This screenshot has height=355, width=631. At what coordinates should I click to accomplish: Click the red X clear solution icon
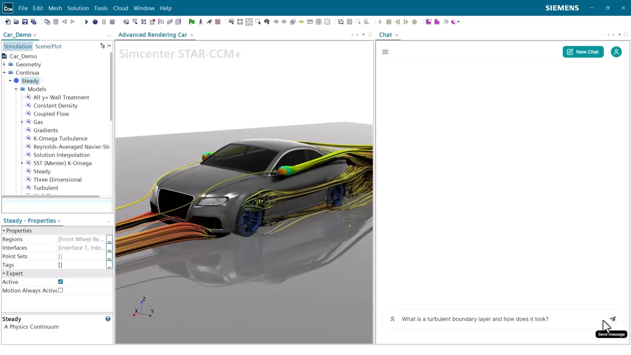pyautogui.click(x=152, y=22)
